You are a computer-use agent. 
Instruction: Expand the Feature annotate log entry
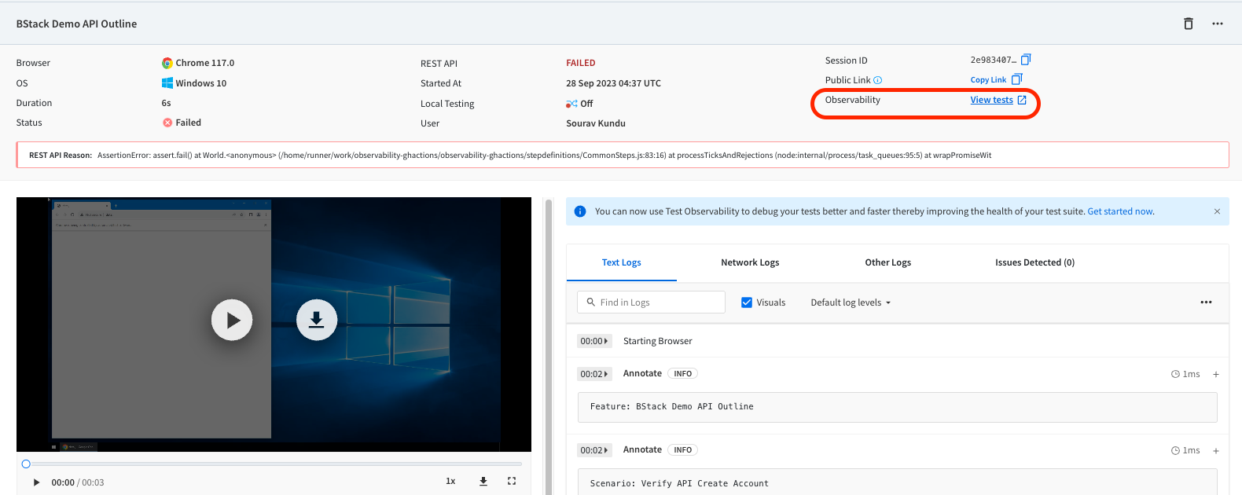1215,374
